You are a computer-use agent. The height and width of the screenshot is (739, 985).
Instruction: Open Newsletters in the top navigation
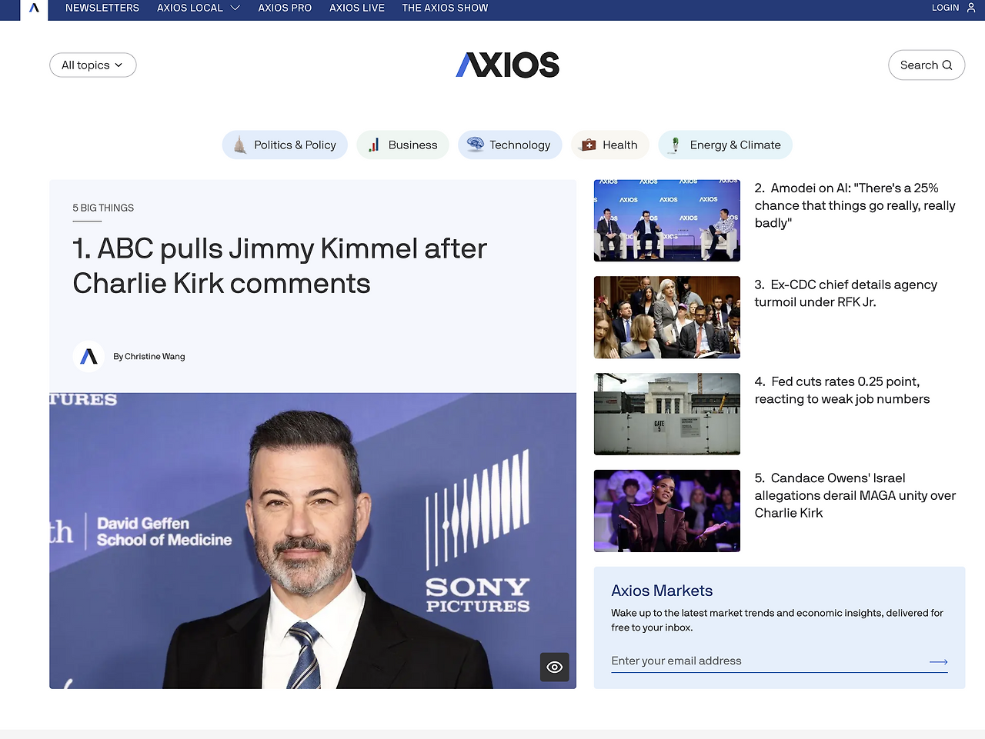point(102,8)
